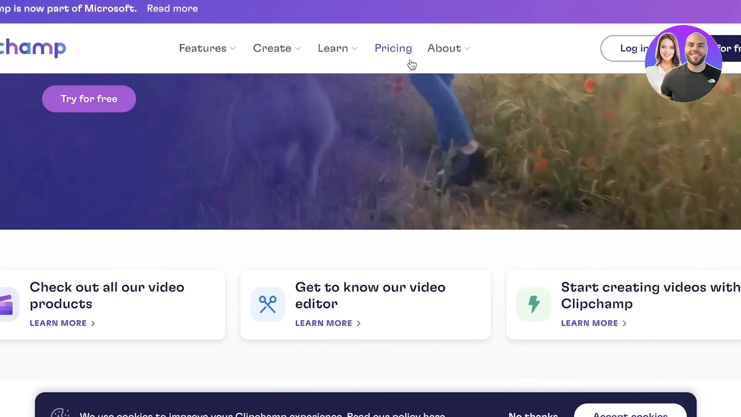Click the Clipchamp logo
The height and width of the screenshot is (417, 741).
tap(33, 48)
